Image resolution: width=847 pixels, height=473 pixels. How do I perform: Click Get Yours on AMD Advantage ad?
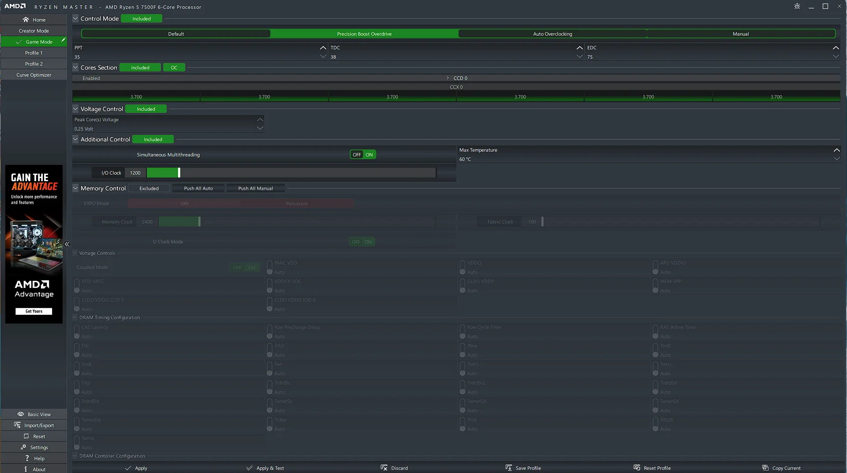click(34, 311)
